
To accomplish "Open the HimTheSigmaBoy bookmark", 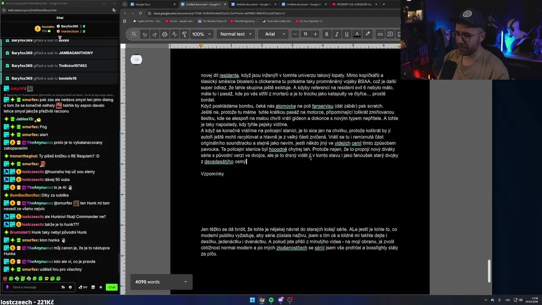I will click(244, 21).
